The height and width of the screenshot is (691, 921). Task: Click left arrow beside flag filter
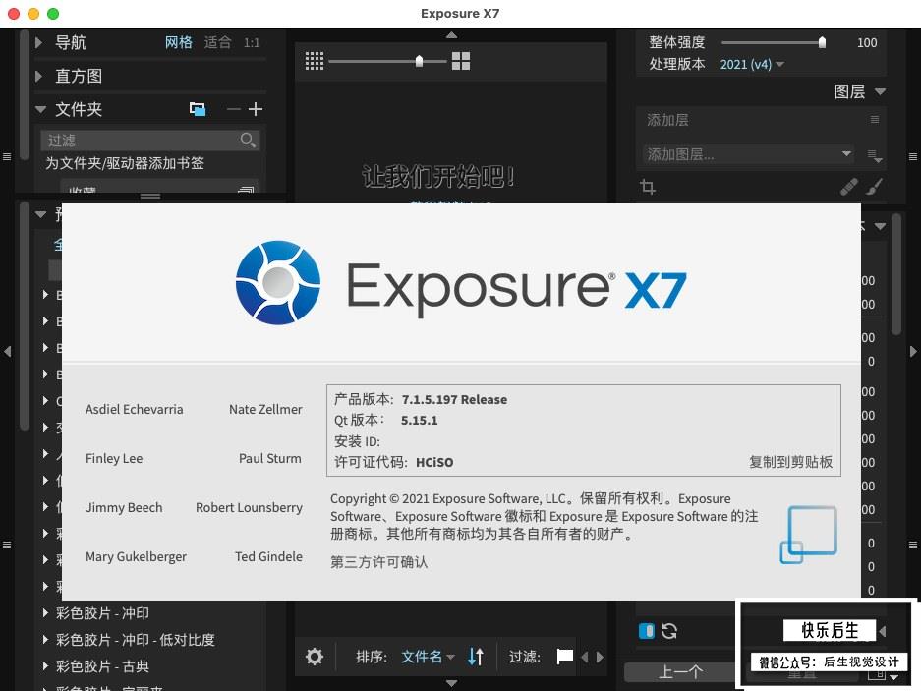click(585, 657)
